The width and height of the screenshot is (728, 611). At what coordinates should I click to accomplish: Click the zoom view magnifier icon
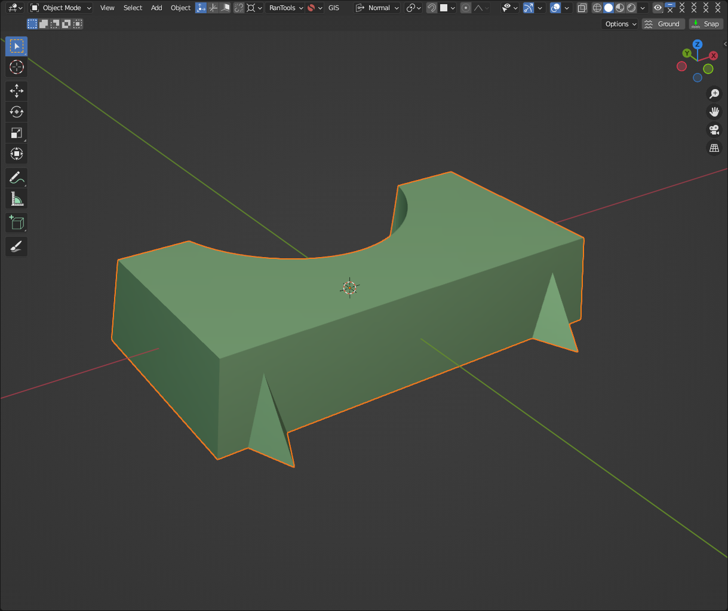[714, 94]
